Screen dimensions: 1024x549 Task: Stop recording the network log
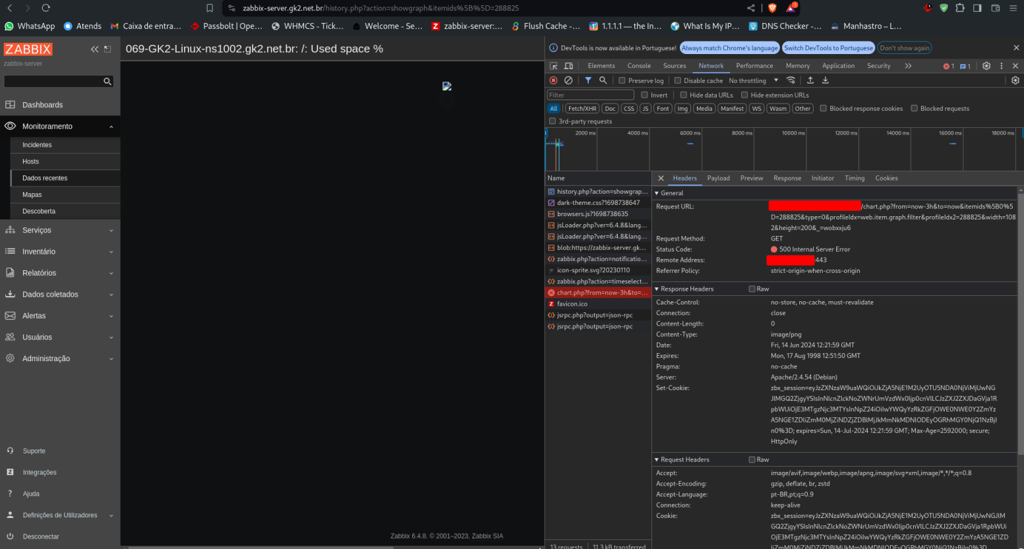point(553,80)
